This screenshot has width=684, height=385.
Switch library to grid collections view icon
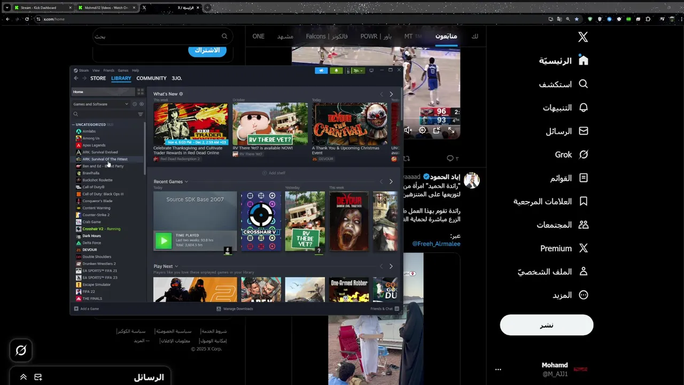141,92
